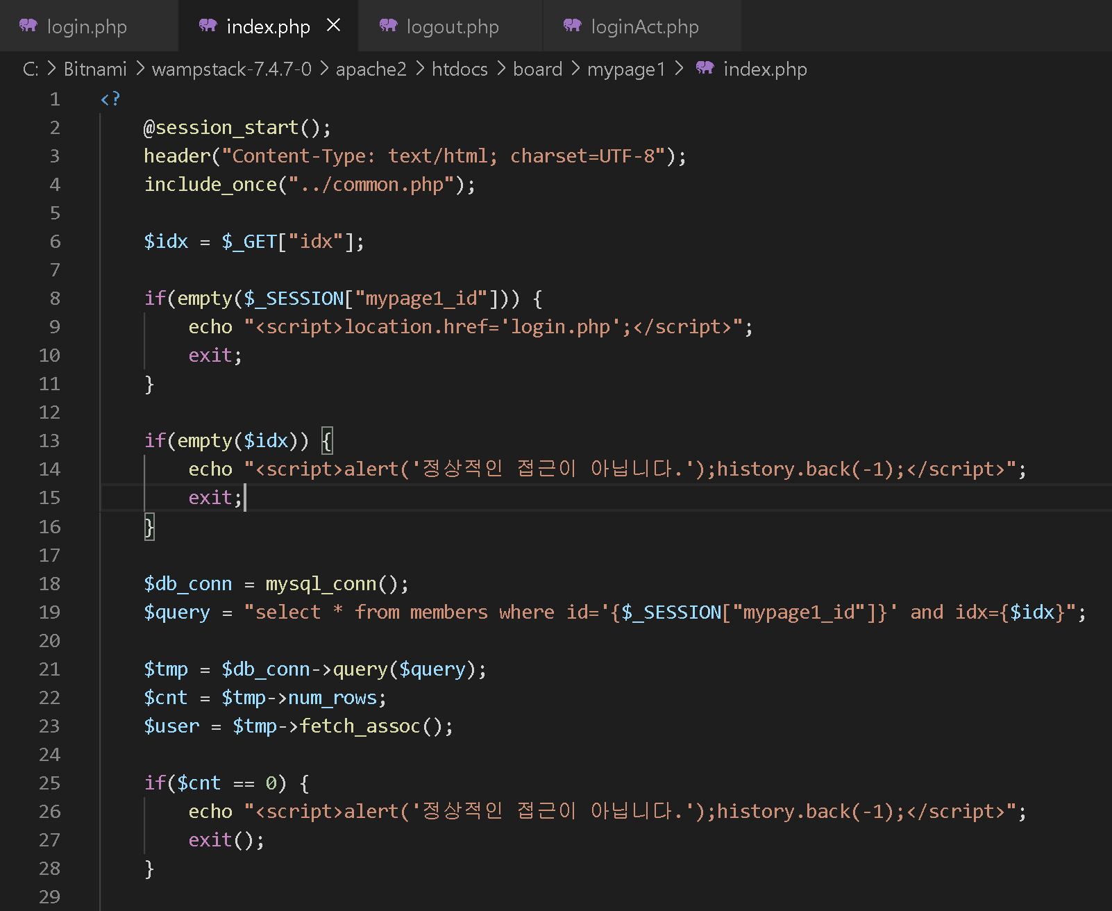
Task: Click PHP elephant icon on loginAct.php tab
Action: pyautogui.click(x=573, y=26)
